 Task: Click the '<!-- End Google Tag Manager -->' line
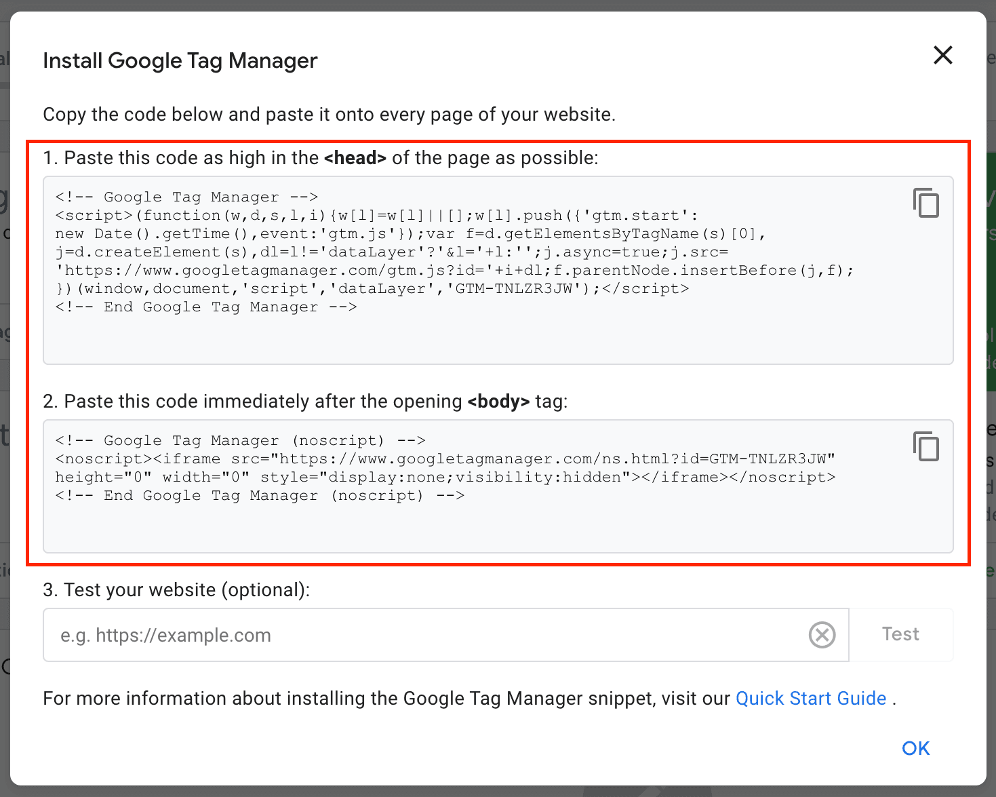[x=206, y=307]
